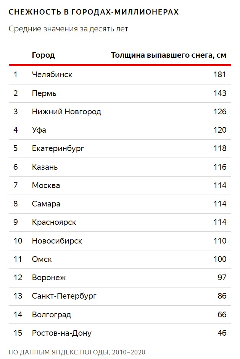The width and height of the screenshot is (240, 359).
Task: Click the Красноярск row label
Action: tap(54, 222)
